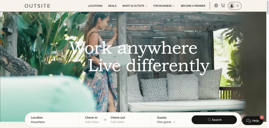This screenshot has height=128, width=269.
Task: Click the Location Anywhere field
Action: [52, 120]
